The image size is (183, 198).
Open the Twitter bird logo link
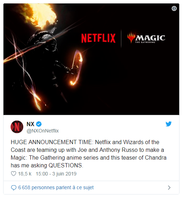169,124
